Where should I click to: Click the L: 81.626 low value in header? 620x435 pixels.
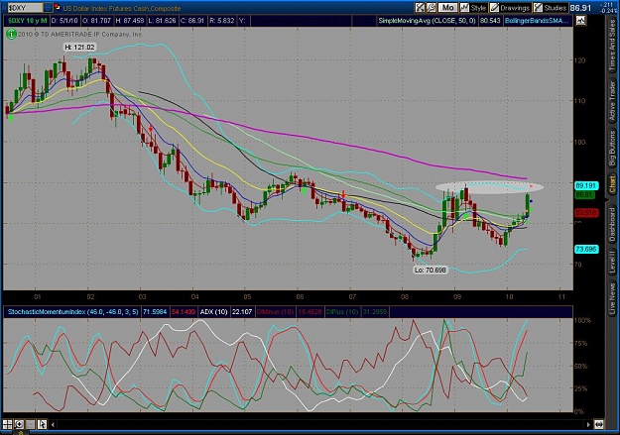coord(162,21)
